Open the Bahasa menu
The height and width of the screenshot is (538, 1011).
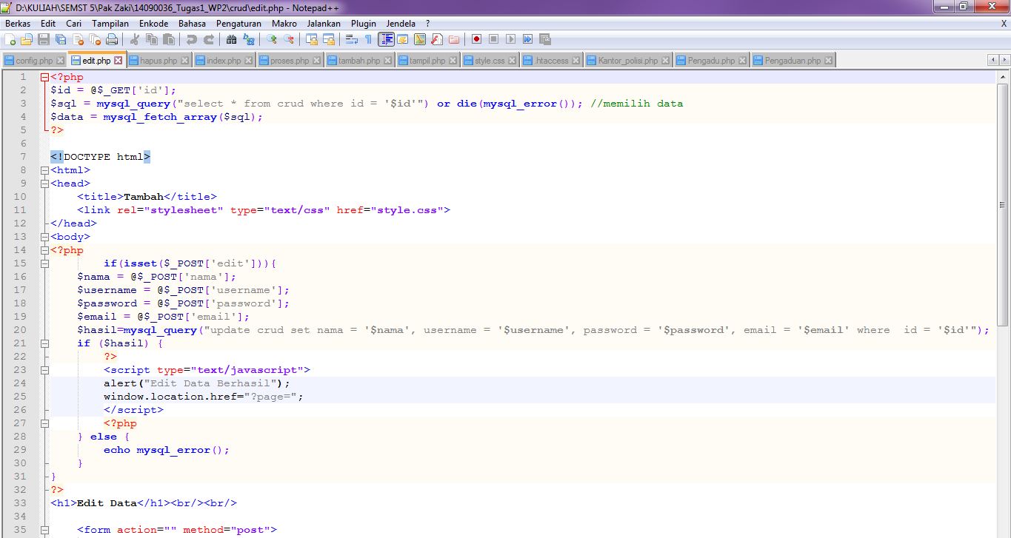point(192,24)
